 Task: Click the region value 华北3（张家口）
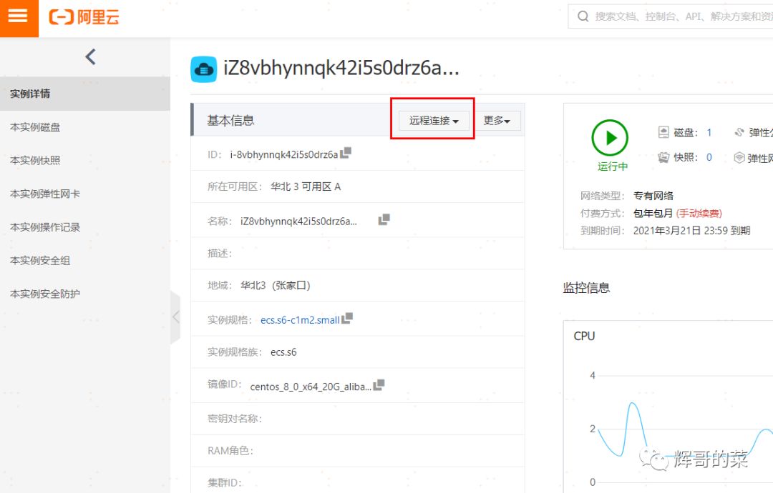coord(275,285)
